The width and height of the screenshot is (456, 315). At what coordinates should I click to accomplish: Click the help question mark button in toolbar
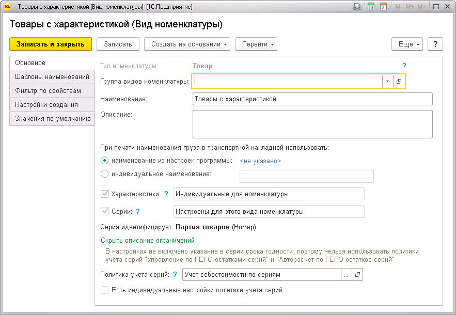(x=435, y=44)
